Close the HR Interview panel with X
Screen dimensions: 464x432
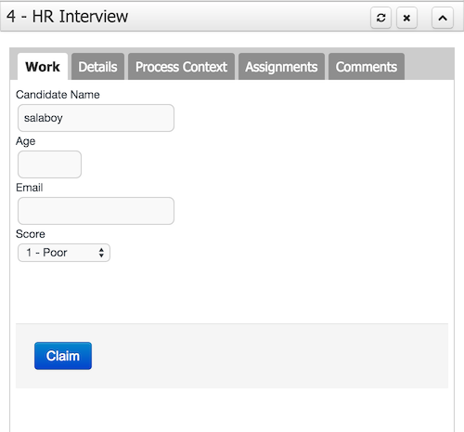[406, 18]
